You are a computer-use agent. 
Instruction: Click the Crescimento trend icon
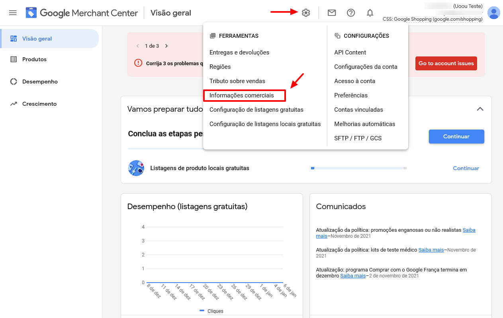coord(14,104)
